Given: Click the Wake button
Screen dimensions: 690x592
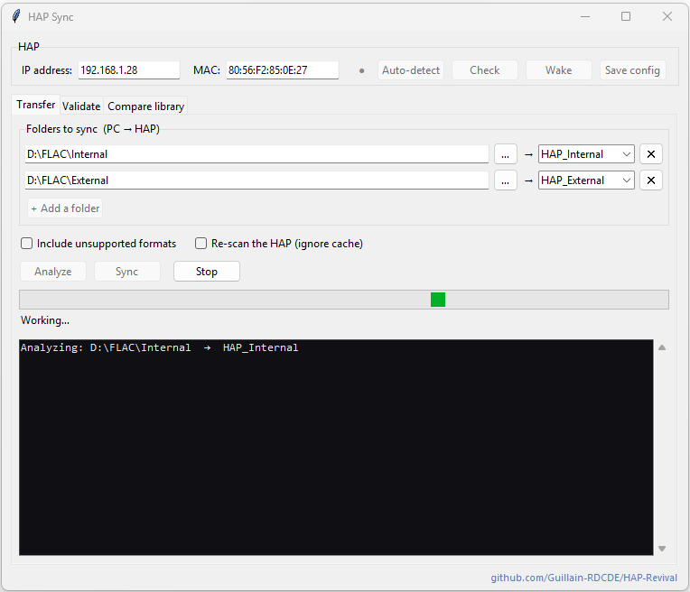Looking at the screenshot, I should tap(558, 70).
